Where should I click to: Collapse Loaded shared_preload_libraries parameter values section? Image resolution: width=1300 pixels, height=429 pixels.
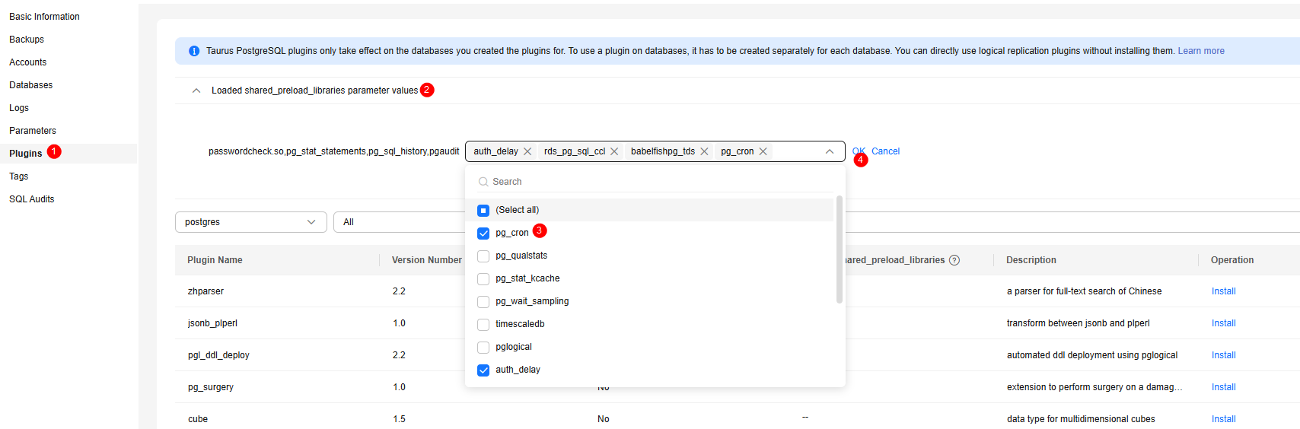(196, 91)
